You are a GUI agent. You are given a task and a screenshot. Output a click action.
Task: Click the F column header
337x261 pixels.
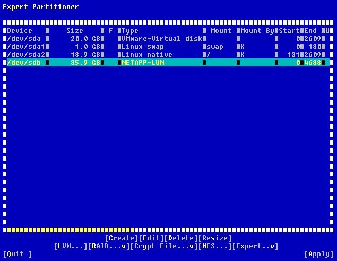pyautogui.click(x=111, y=31)
